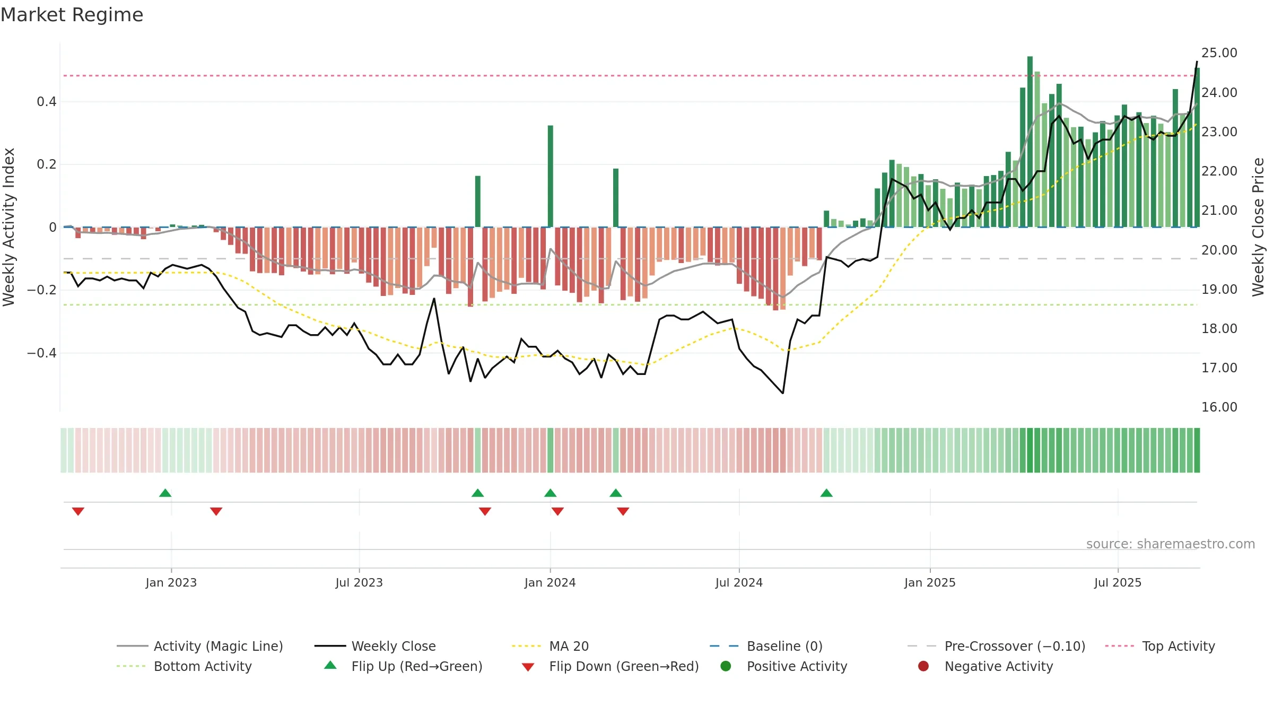1273x716 pixels.
Task: Click the tallest green bar exceeding 0.5 activity
Action: click(x=1030, y=142)
